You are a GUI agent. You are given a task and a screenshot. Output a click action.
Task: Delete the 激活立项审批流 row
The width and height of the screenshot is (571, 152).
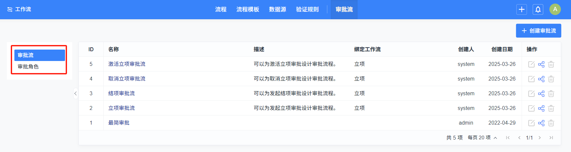551,64
